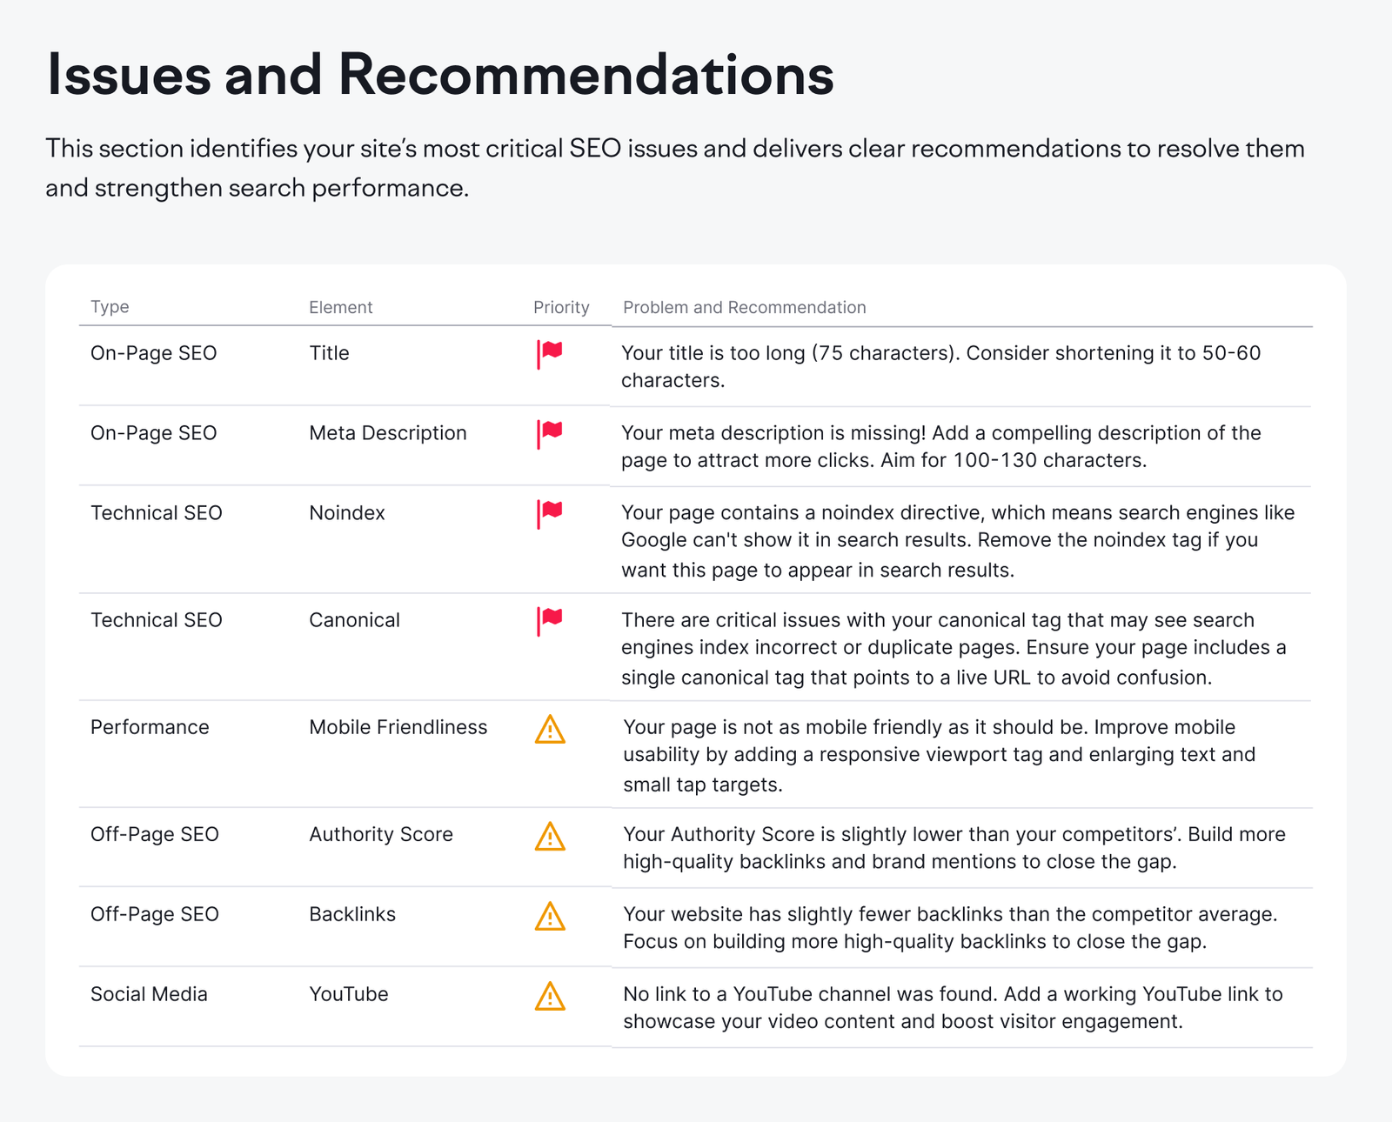Click the red flag for Title row
1392x1122 pixels.
tap(549, 353)
